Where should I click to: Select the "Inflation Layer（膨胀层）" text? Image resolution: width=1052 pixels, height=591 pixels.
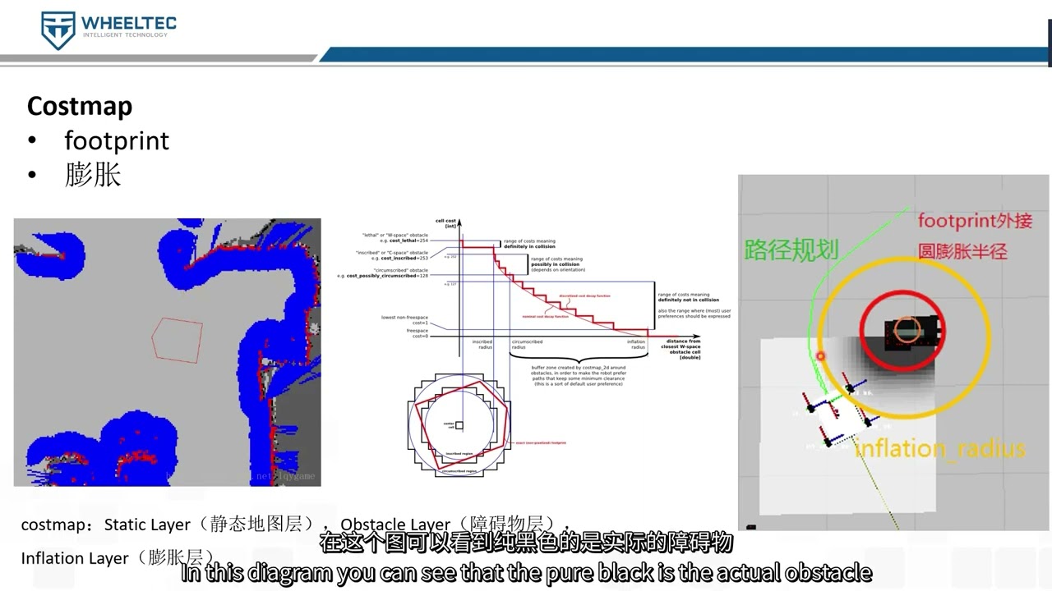(x=118, y=558)
